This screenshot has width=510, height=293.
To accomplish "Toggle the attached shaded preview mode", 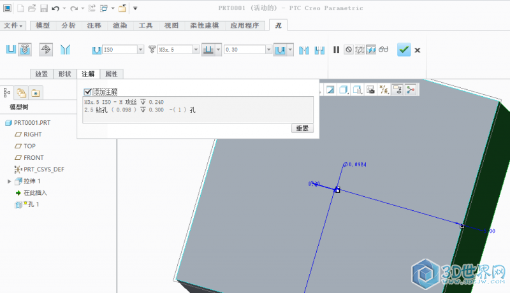I will coord(371,50).
